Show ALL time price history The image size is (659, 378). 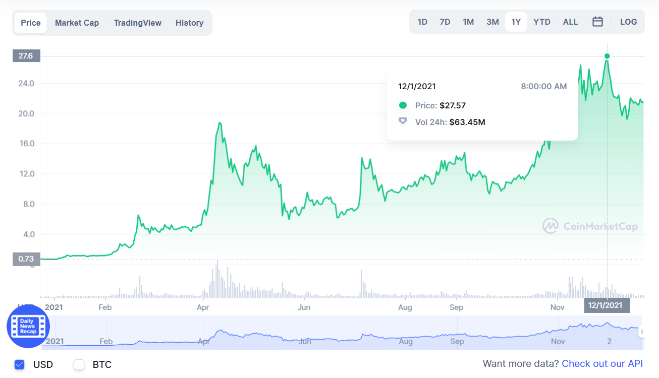[571, 22]
